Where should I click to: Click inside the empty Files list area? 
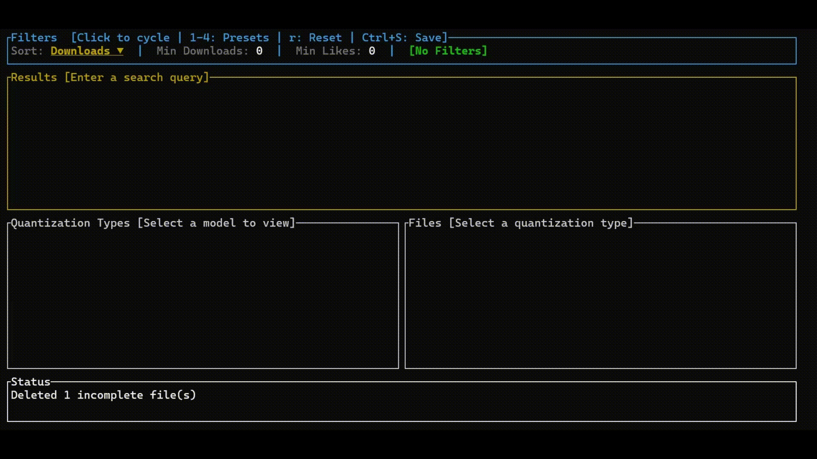(x=600, y=297)
